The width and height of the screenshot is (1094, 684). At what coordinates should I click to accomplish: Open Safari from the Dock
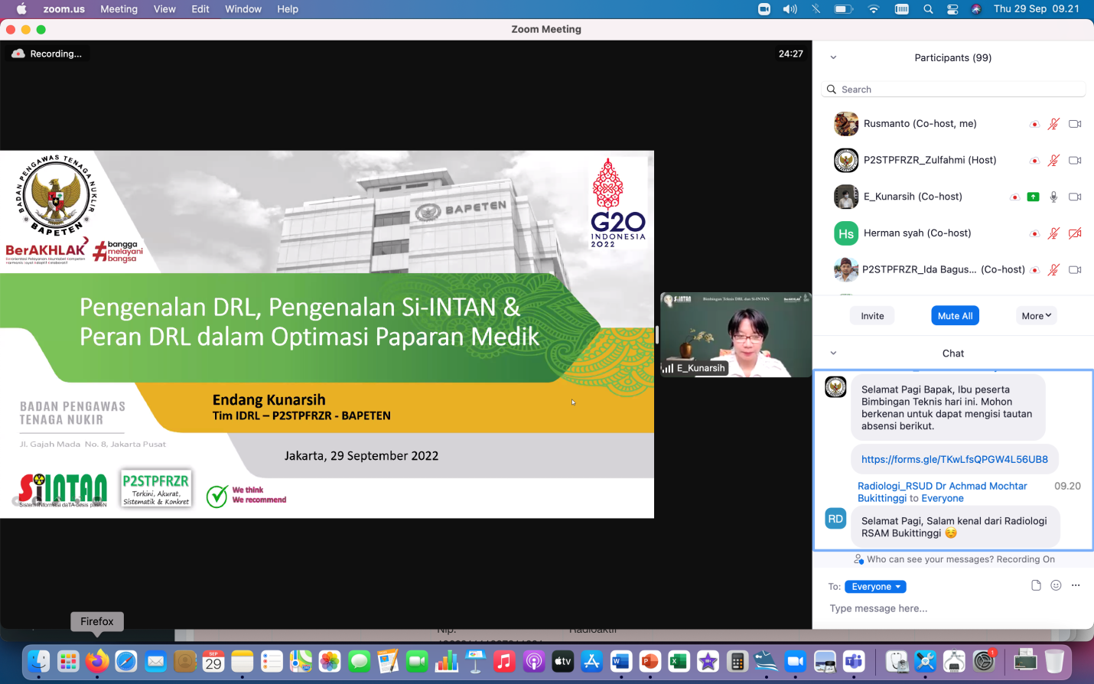click(126, 661)
